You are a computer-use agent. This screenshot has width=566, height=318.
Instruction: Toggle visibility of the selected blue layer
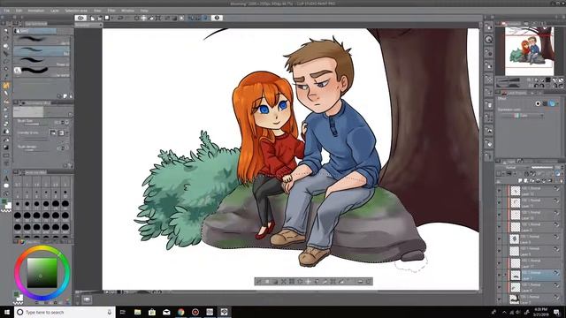coord(500,276)
